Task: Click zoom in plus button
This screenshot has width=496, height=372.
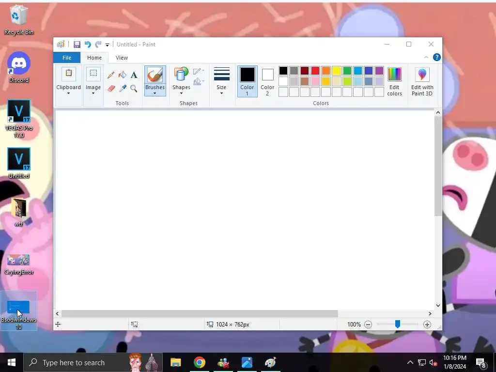Action: [x=427, y=324]
